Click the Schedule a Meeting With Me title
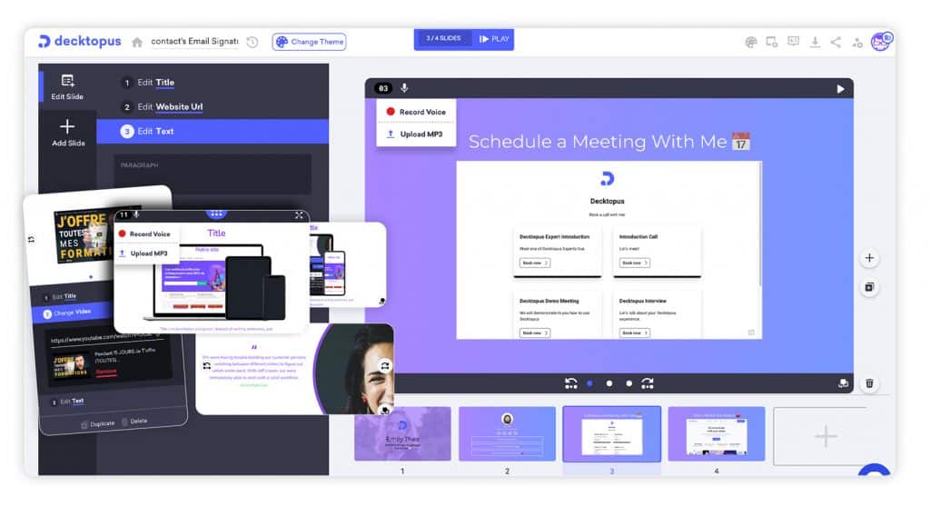930x507 pixels. tap(609, 142)
